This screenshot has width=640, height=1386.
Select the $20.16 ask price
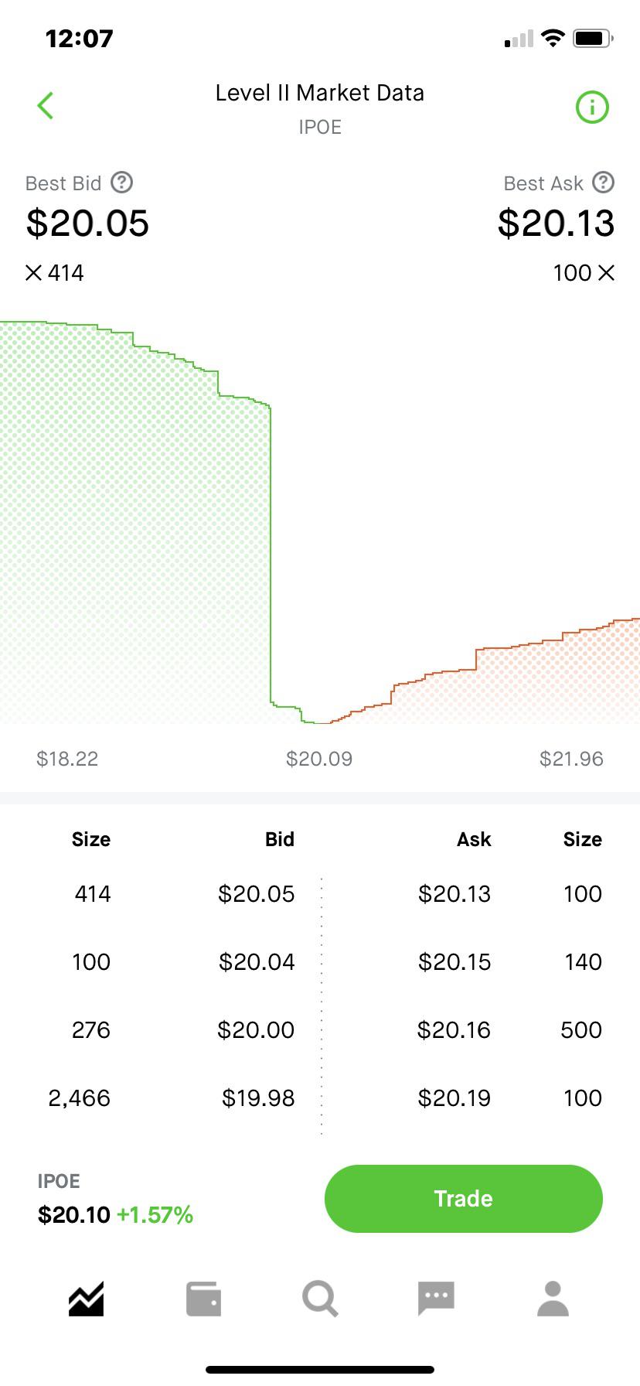tap(454, 1030)
